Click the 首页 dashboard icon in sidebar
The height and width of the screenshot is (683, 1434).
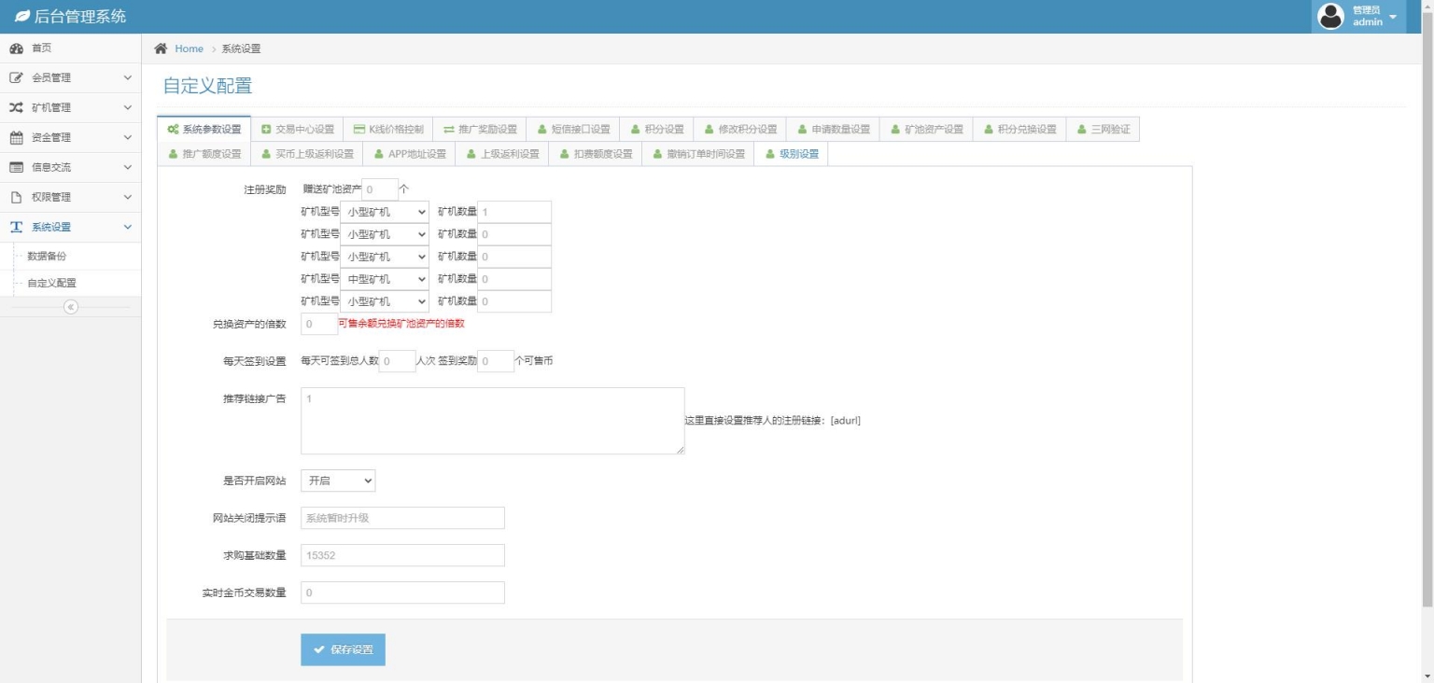click(16, 49)
